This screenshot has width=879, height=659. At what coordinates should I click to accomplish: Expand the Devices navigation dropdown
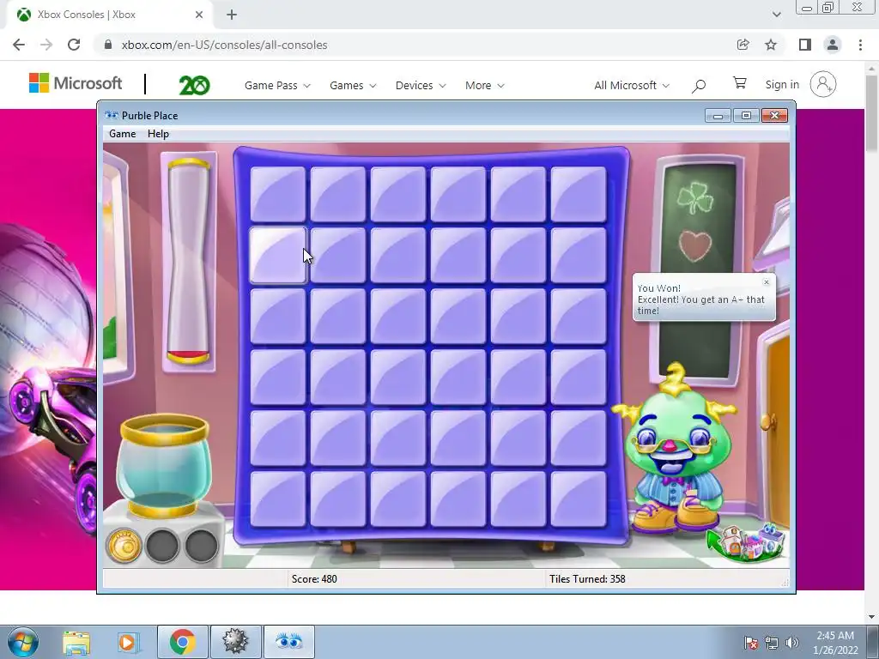[x=421, y=85]
